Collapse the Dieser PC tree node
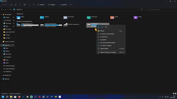177x99 pixels. 1,45
